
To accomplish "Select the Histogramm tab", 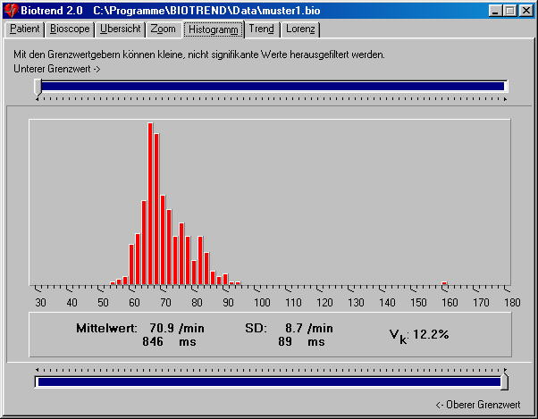I will tap(214, 29).
